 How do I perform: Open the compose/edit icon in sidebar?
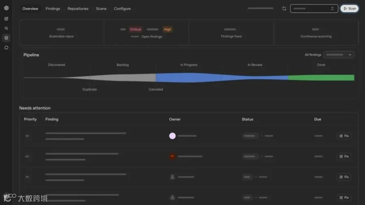pyautogui.click(x=6, y=19)
